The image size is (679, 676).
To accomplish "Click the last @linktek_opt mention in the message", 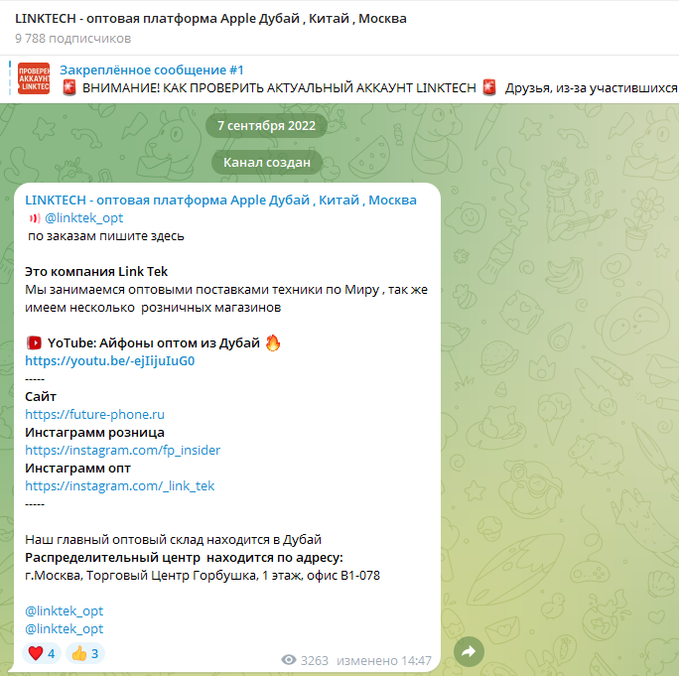I will [65, 628].
